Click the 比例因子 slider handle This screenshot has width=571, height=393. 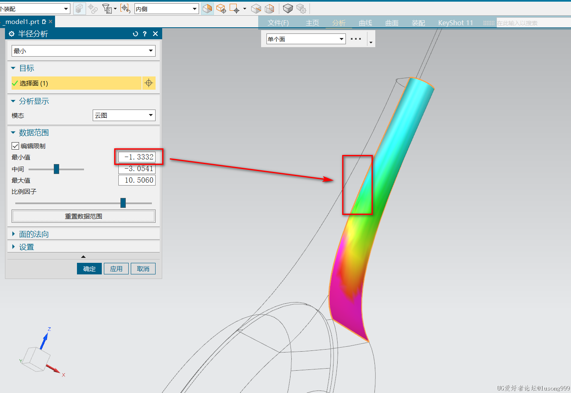[123, 203]
